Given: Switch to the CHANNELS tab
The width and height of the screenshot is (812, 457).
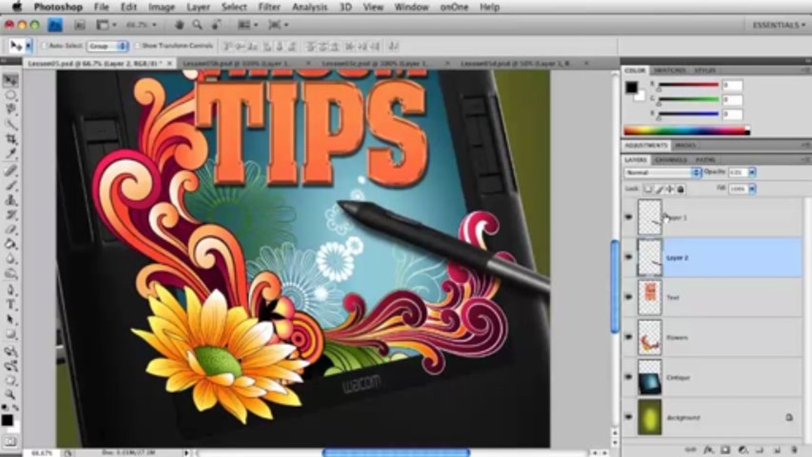Looking at the screenshot, I should (x=671, y=159).
